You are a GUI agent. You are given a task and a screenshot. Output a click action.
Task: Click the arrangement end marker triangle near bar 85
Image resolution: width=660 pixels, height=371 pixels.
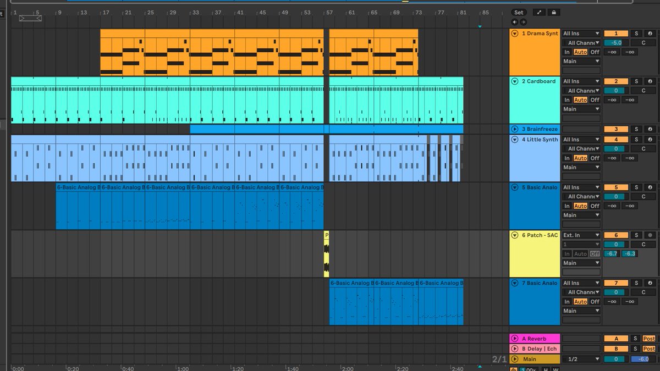pos(480,26)
